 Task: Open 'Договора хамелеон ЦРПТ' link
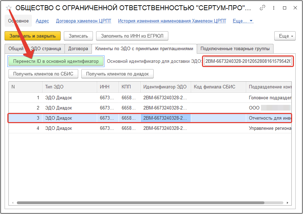(x=84, y=21)
